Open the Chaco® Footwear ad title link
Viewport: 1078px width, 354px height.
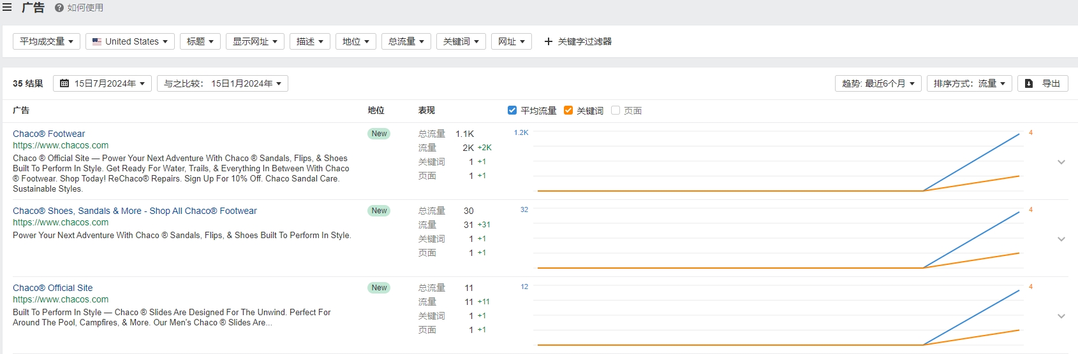48,134
